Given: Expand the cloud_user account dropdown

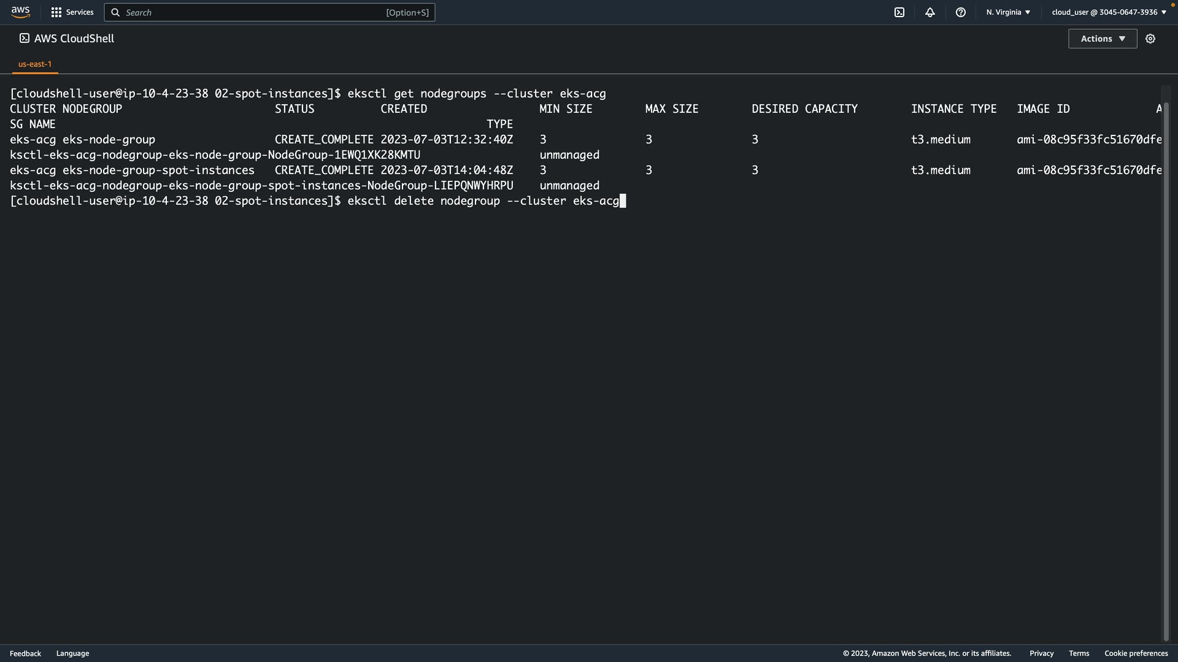Looking at the screenshot, I should point(1109,12).
